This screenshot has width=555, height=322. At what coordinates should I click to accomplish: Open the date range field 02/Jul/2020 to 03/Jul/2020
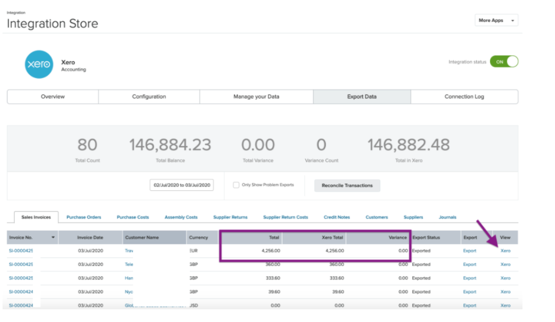(181, 185)
